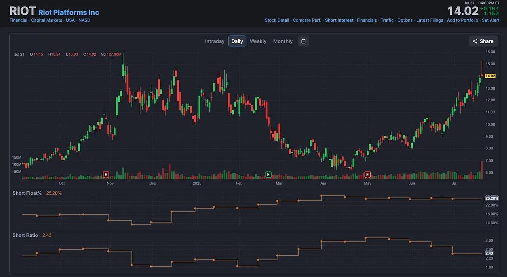Select the Daily timeframe tab

[x=237, y=41]
